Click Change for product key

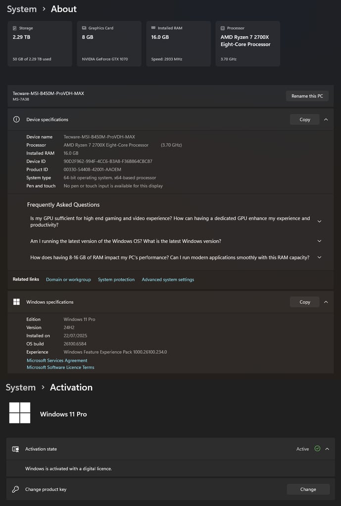pyautogui.click(x=308, y=489)
